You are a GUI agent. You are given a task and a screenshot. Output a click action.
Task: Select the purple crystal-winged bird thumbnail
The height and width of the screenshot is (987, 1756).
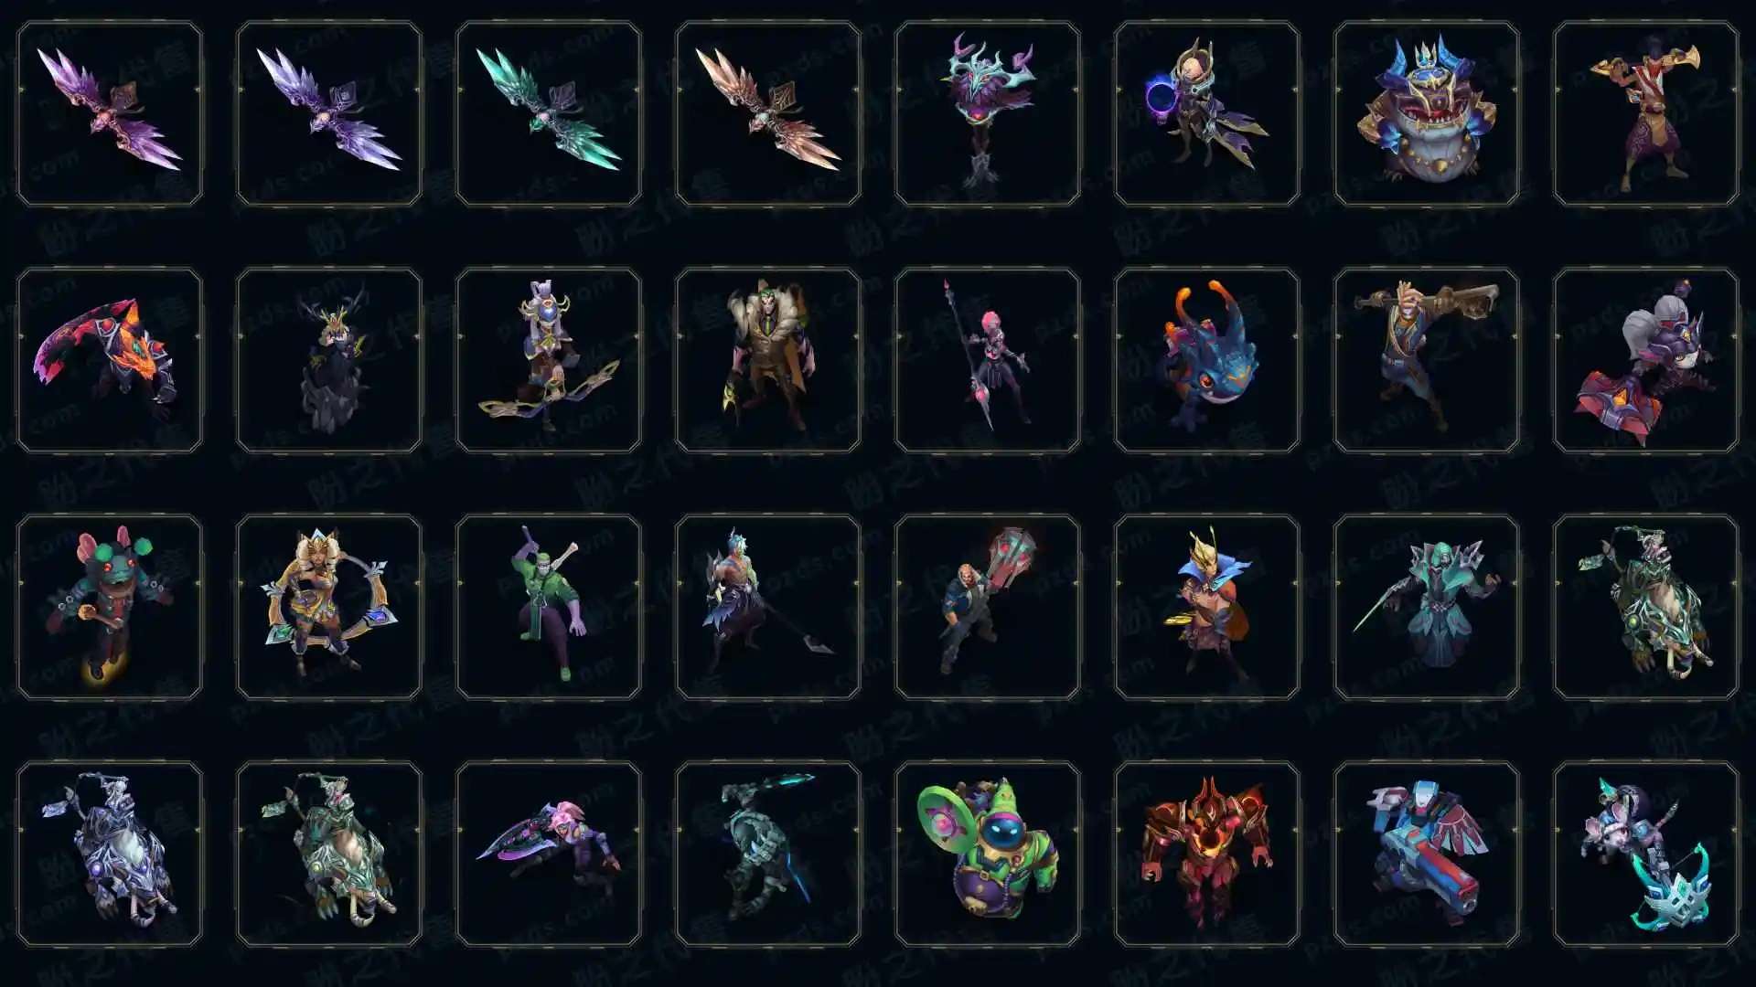coord(110,114)
